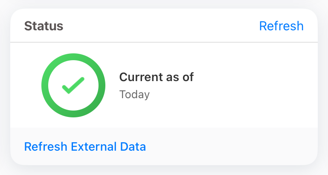Open the Refresh External Data action
The width and height of the screenshot is (328, 175).
point(85,147)
